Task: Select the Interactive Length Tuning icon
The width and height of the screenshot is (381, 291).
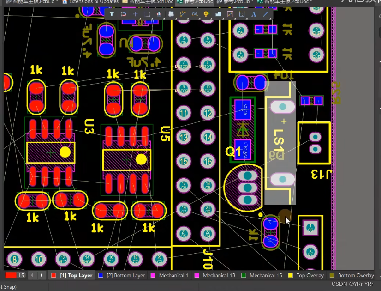Action: (x=195, y=14)
